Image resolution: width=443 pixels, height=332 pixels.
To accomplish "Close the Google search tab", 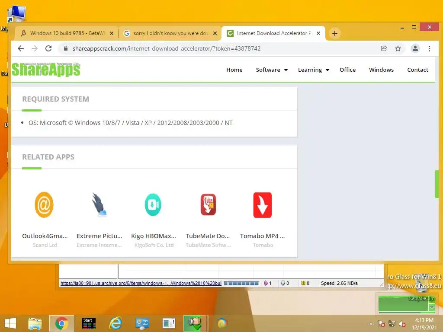I will [x=215, y=33].
